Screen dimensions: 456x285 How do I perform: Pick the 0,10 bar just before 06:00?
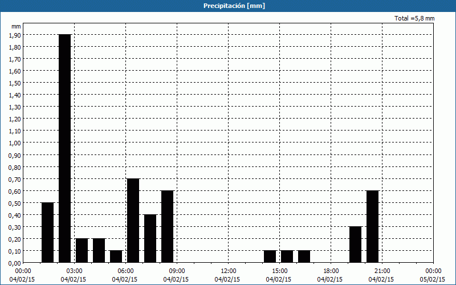point(116,256)
